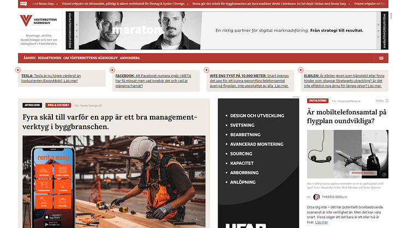Click the red dot above the TESLA teaser
Image resolution: width=407 pixels, height=228 pixels.
(x=18, y=70)
